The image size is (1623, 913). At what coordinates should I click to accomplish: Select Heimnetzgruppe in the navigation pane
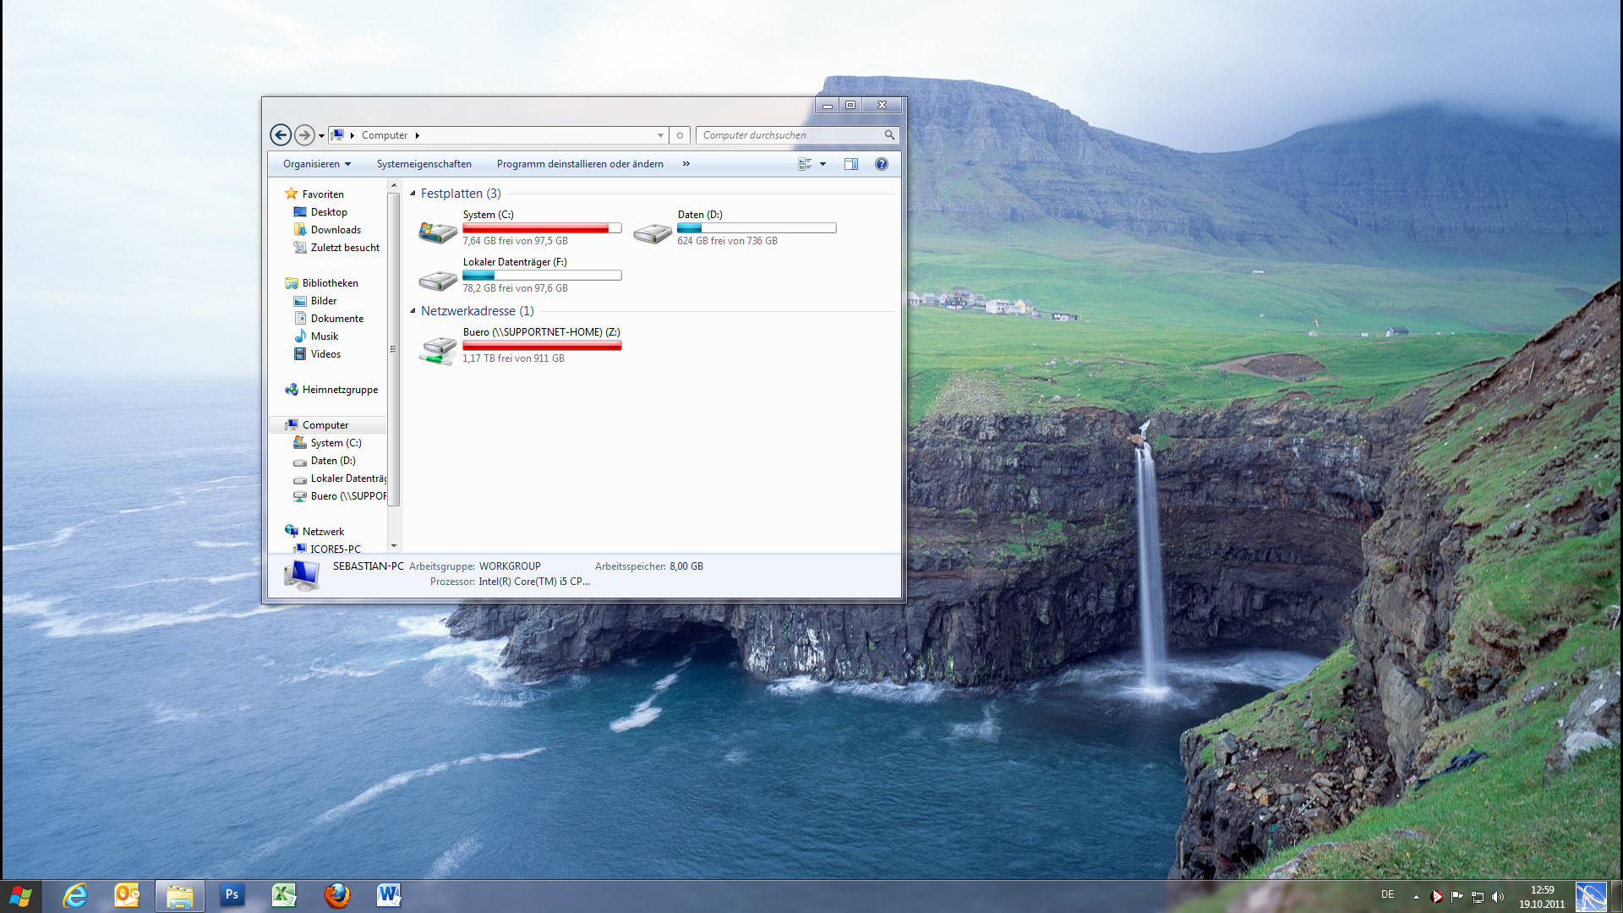340,390
